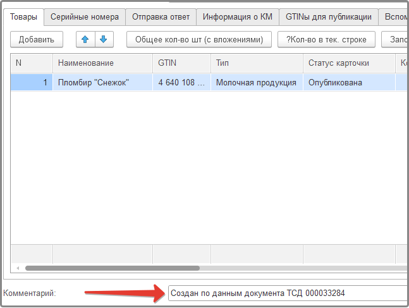
Task: Select the GTIN cell 4 640 108
Action: click(x=181, y=82)
